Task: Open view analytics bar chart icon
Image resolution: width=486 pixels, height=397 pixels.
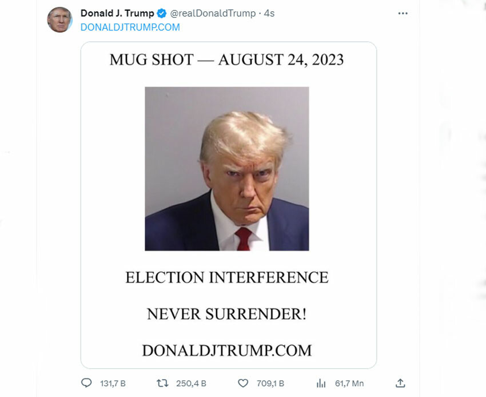Action: click(321, 383)
